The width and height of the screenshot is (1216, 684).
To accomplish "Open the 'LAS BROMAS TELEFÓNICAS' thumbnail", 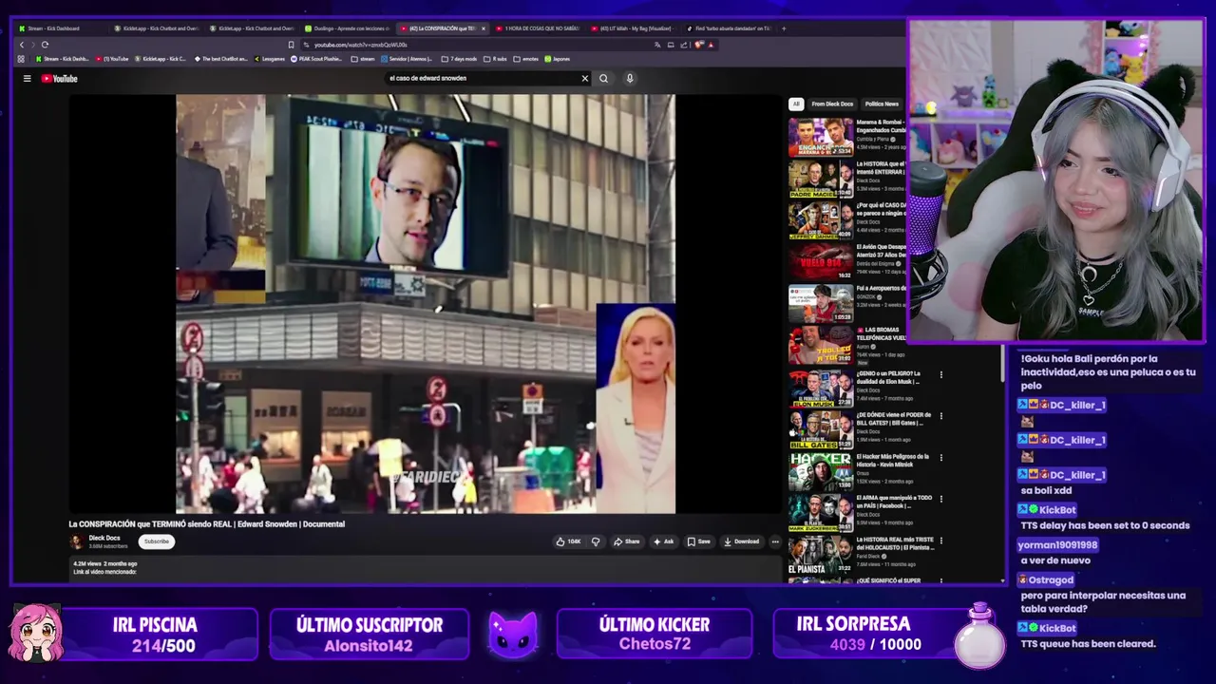I will coord(820,345).
